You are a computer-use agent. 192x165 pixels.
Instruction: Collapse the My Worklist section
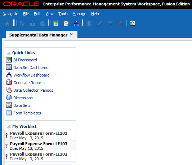(9, 126)
